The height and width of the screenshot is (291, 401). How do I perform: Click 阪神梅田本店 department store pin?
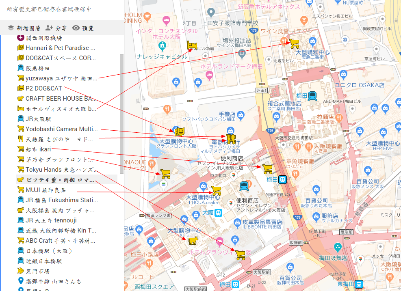point(290,268)
